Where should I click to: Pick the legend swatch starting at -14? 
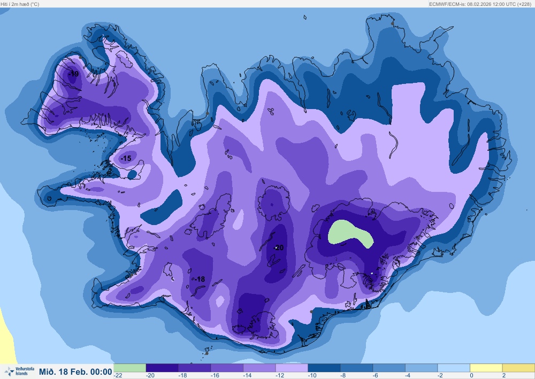point(259,368)
